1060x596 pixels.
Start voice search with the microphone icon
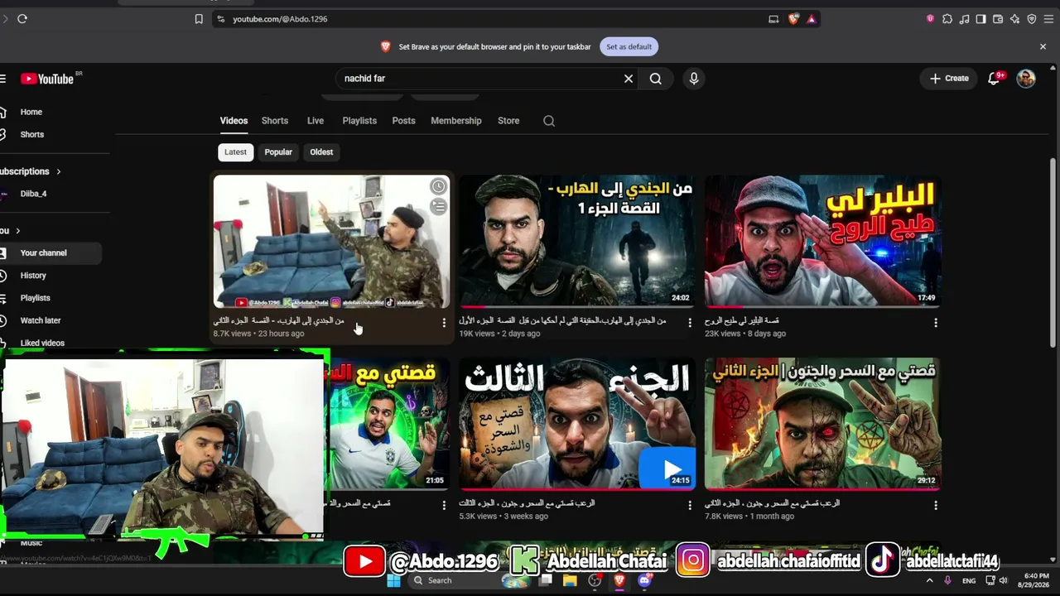694,79
